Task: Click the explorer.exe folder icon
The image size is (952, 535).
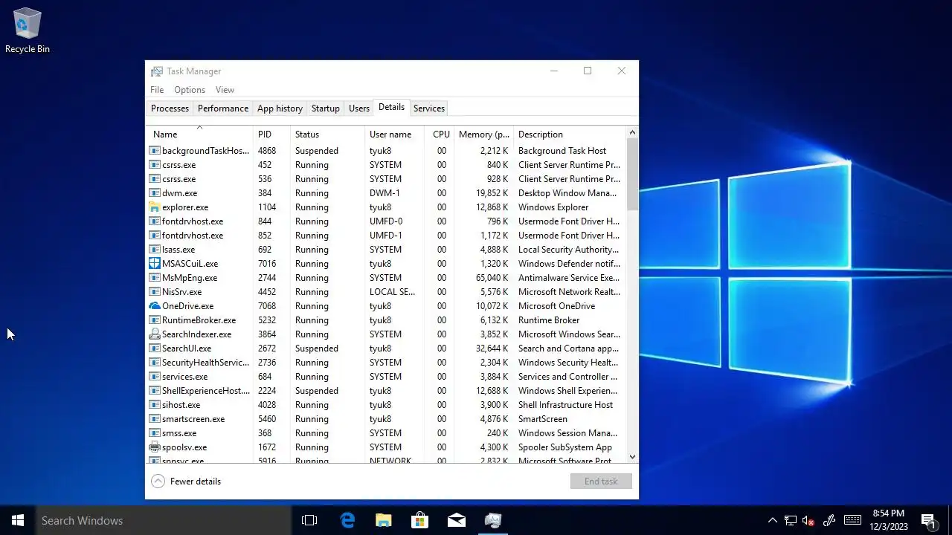Action: tap(155, 207)
